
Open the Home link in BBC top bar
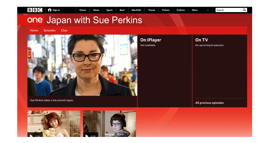(x=82, y=10)
